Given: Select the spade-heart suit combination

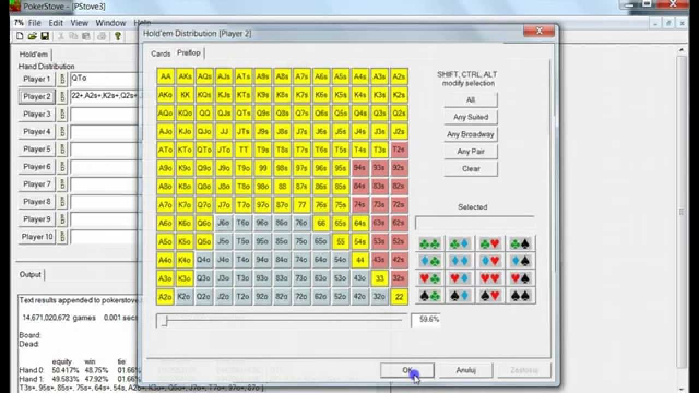Looking at the screenshot, I should (x=490, y=296).
